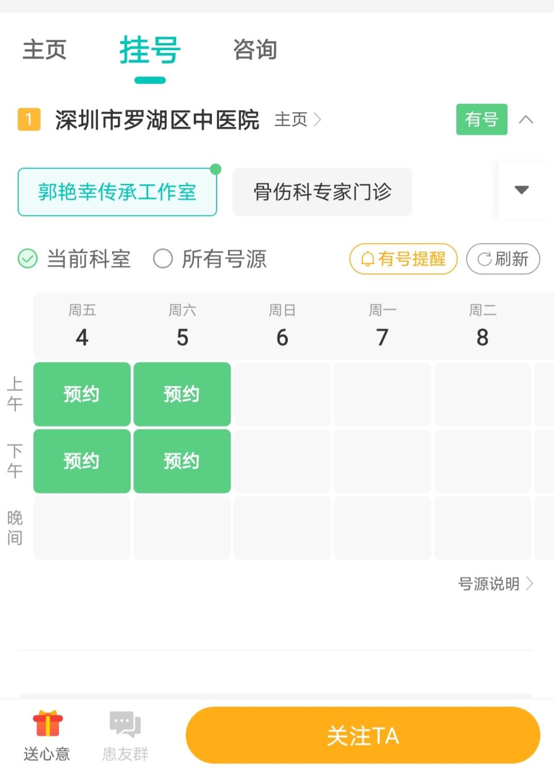Collapse the 深圳市罗湖区中医院 section

(x=526, y=120)
